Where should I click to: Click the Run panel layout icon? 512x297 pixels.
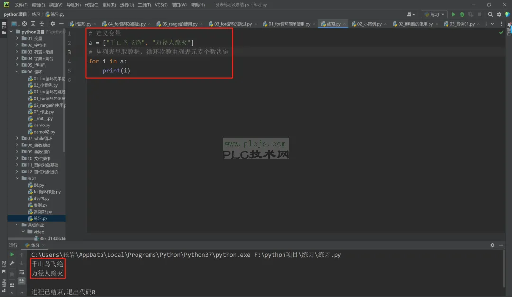(x=12, y=285)
